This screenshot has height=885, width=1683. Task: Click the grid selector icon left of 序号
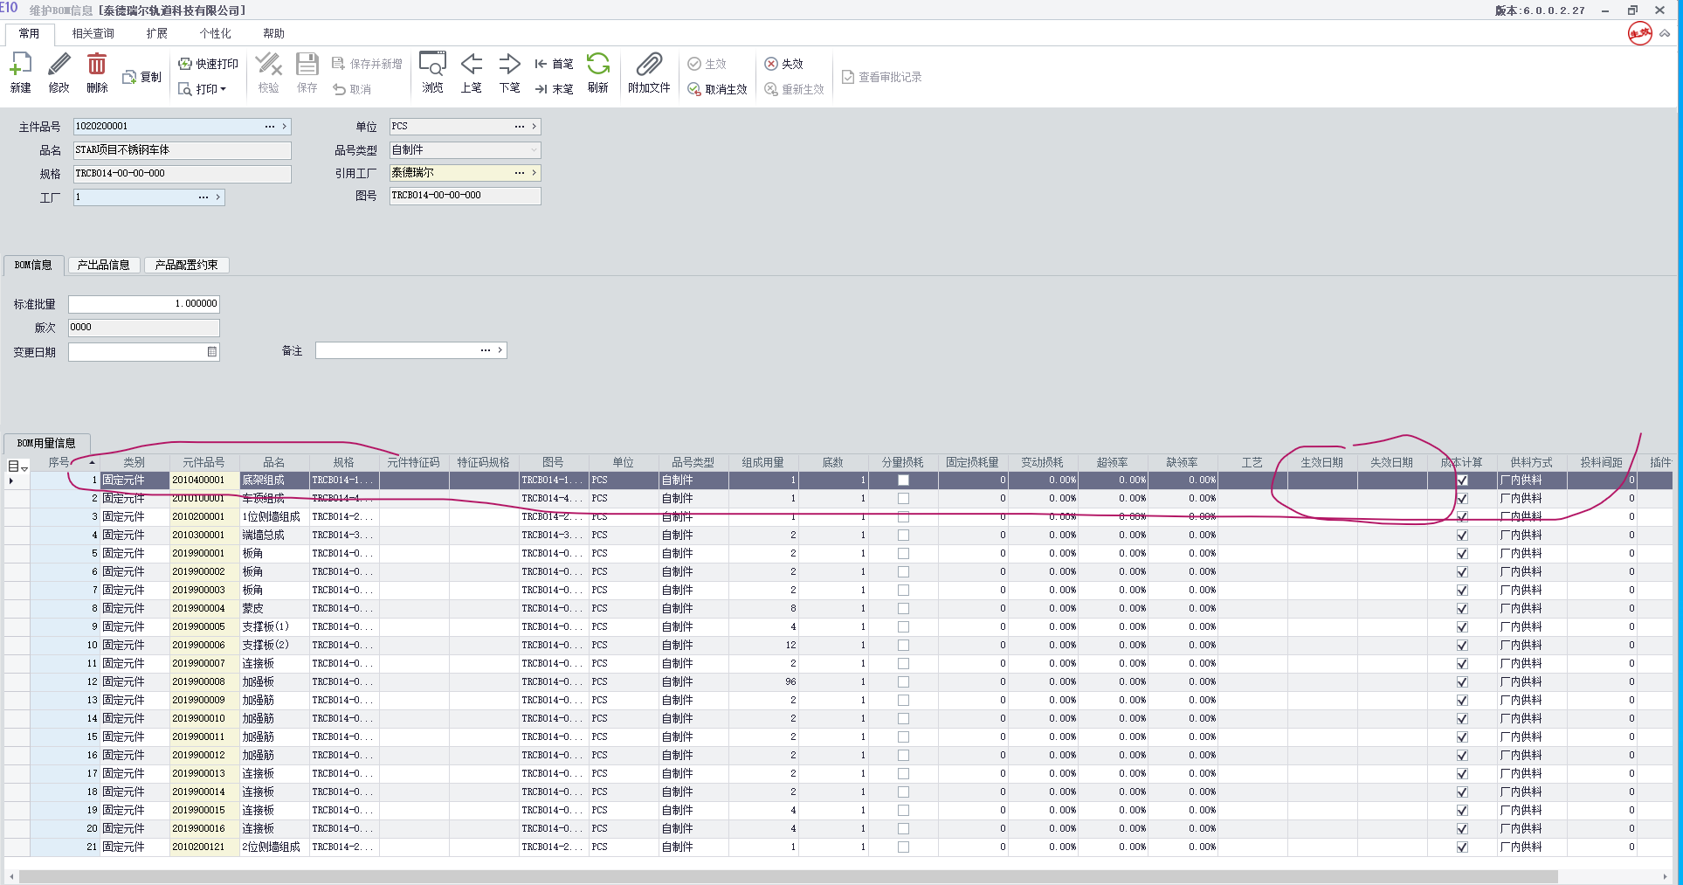[17, 466]
